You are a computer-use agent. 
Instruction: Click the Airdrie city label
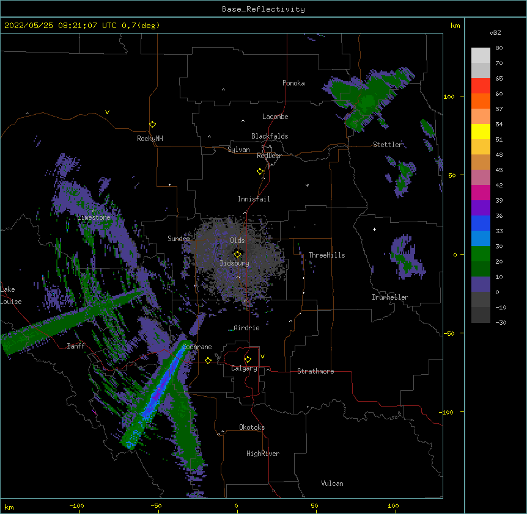[246, 328]
